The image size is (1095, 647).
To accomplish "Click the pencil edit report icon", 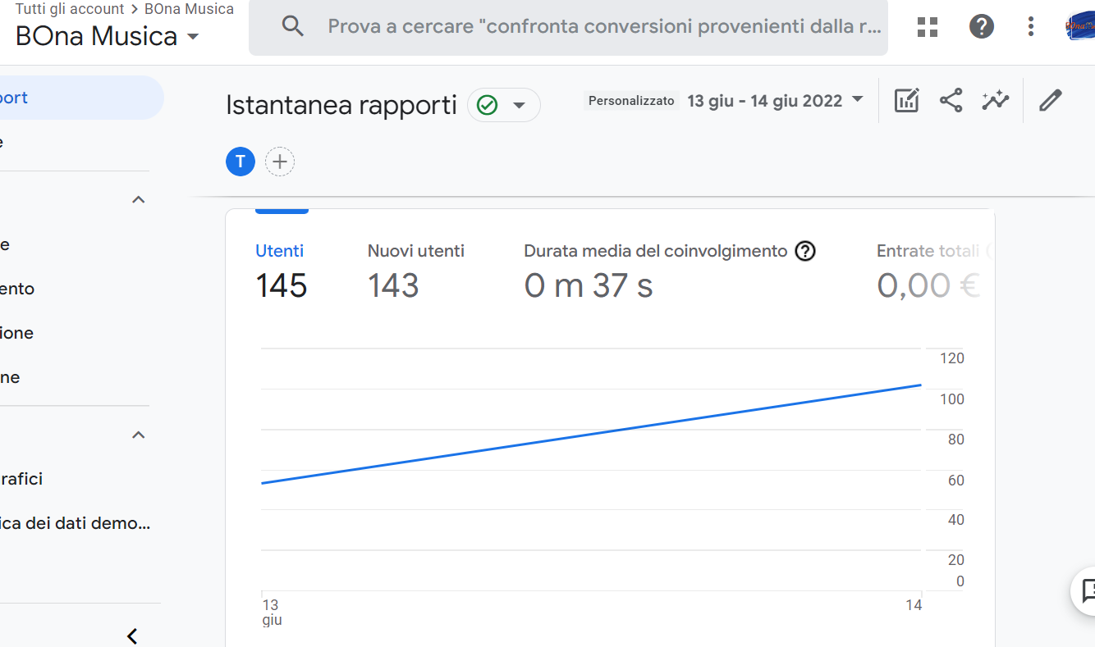I will coord(1051,101).
